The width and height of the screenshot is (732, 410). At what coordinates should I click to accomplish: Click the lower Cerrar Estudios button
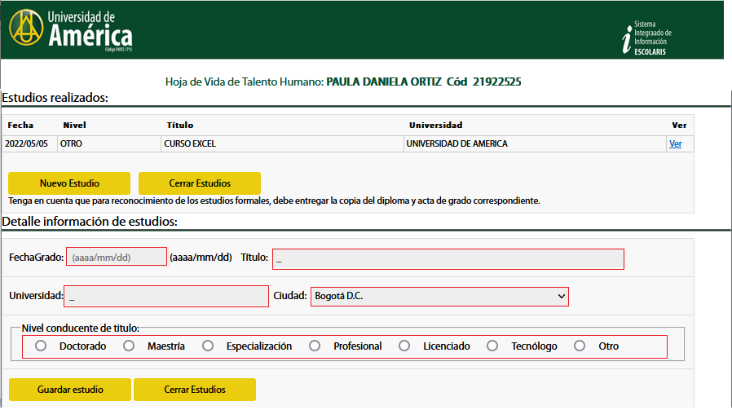pos(195,390)
